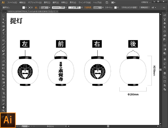The image size is (168, 128).
Task: Open the Symbols panel club icon
Action: point(165,23)
